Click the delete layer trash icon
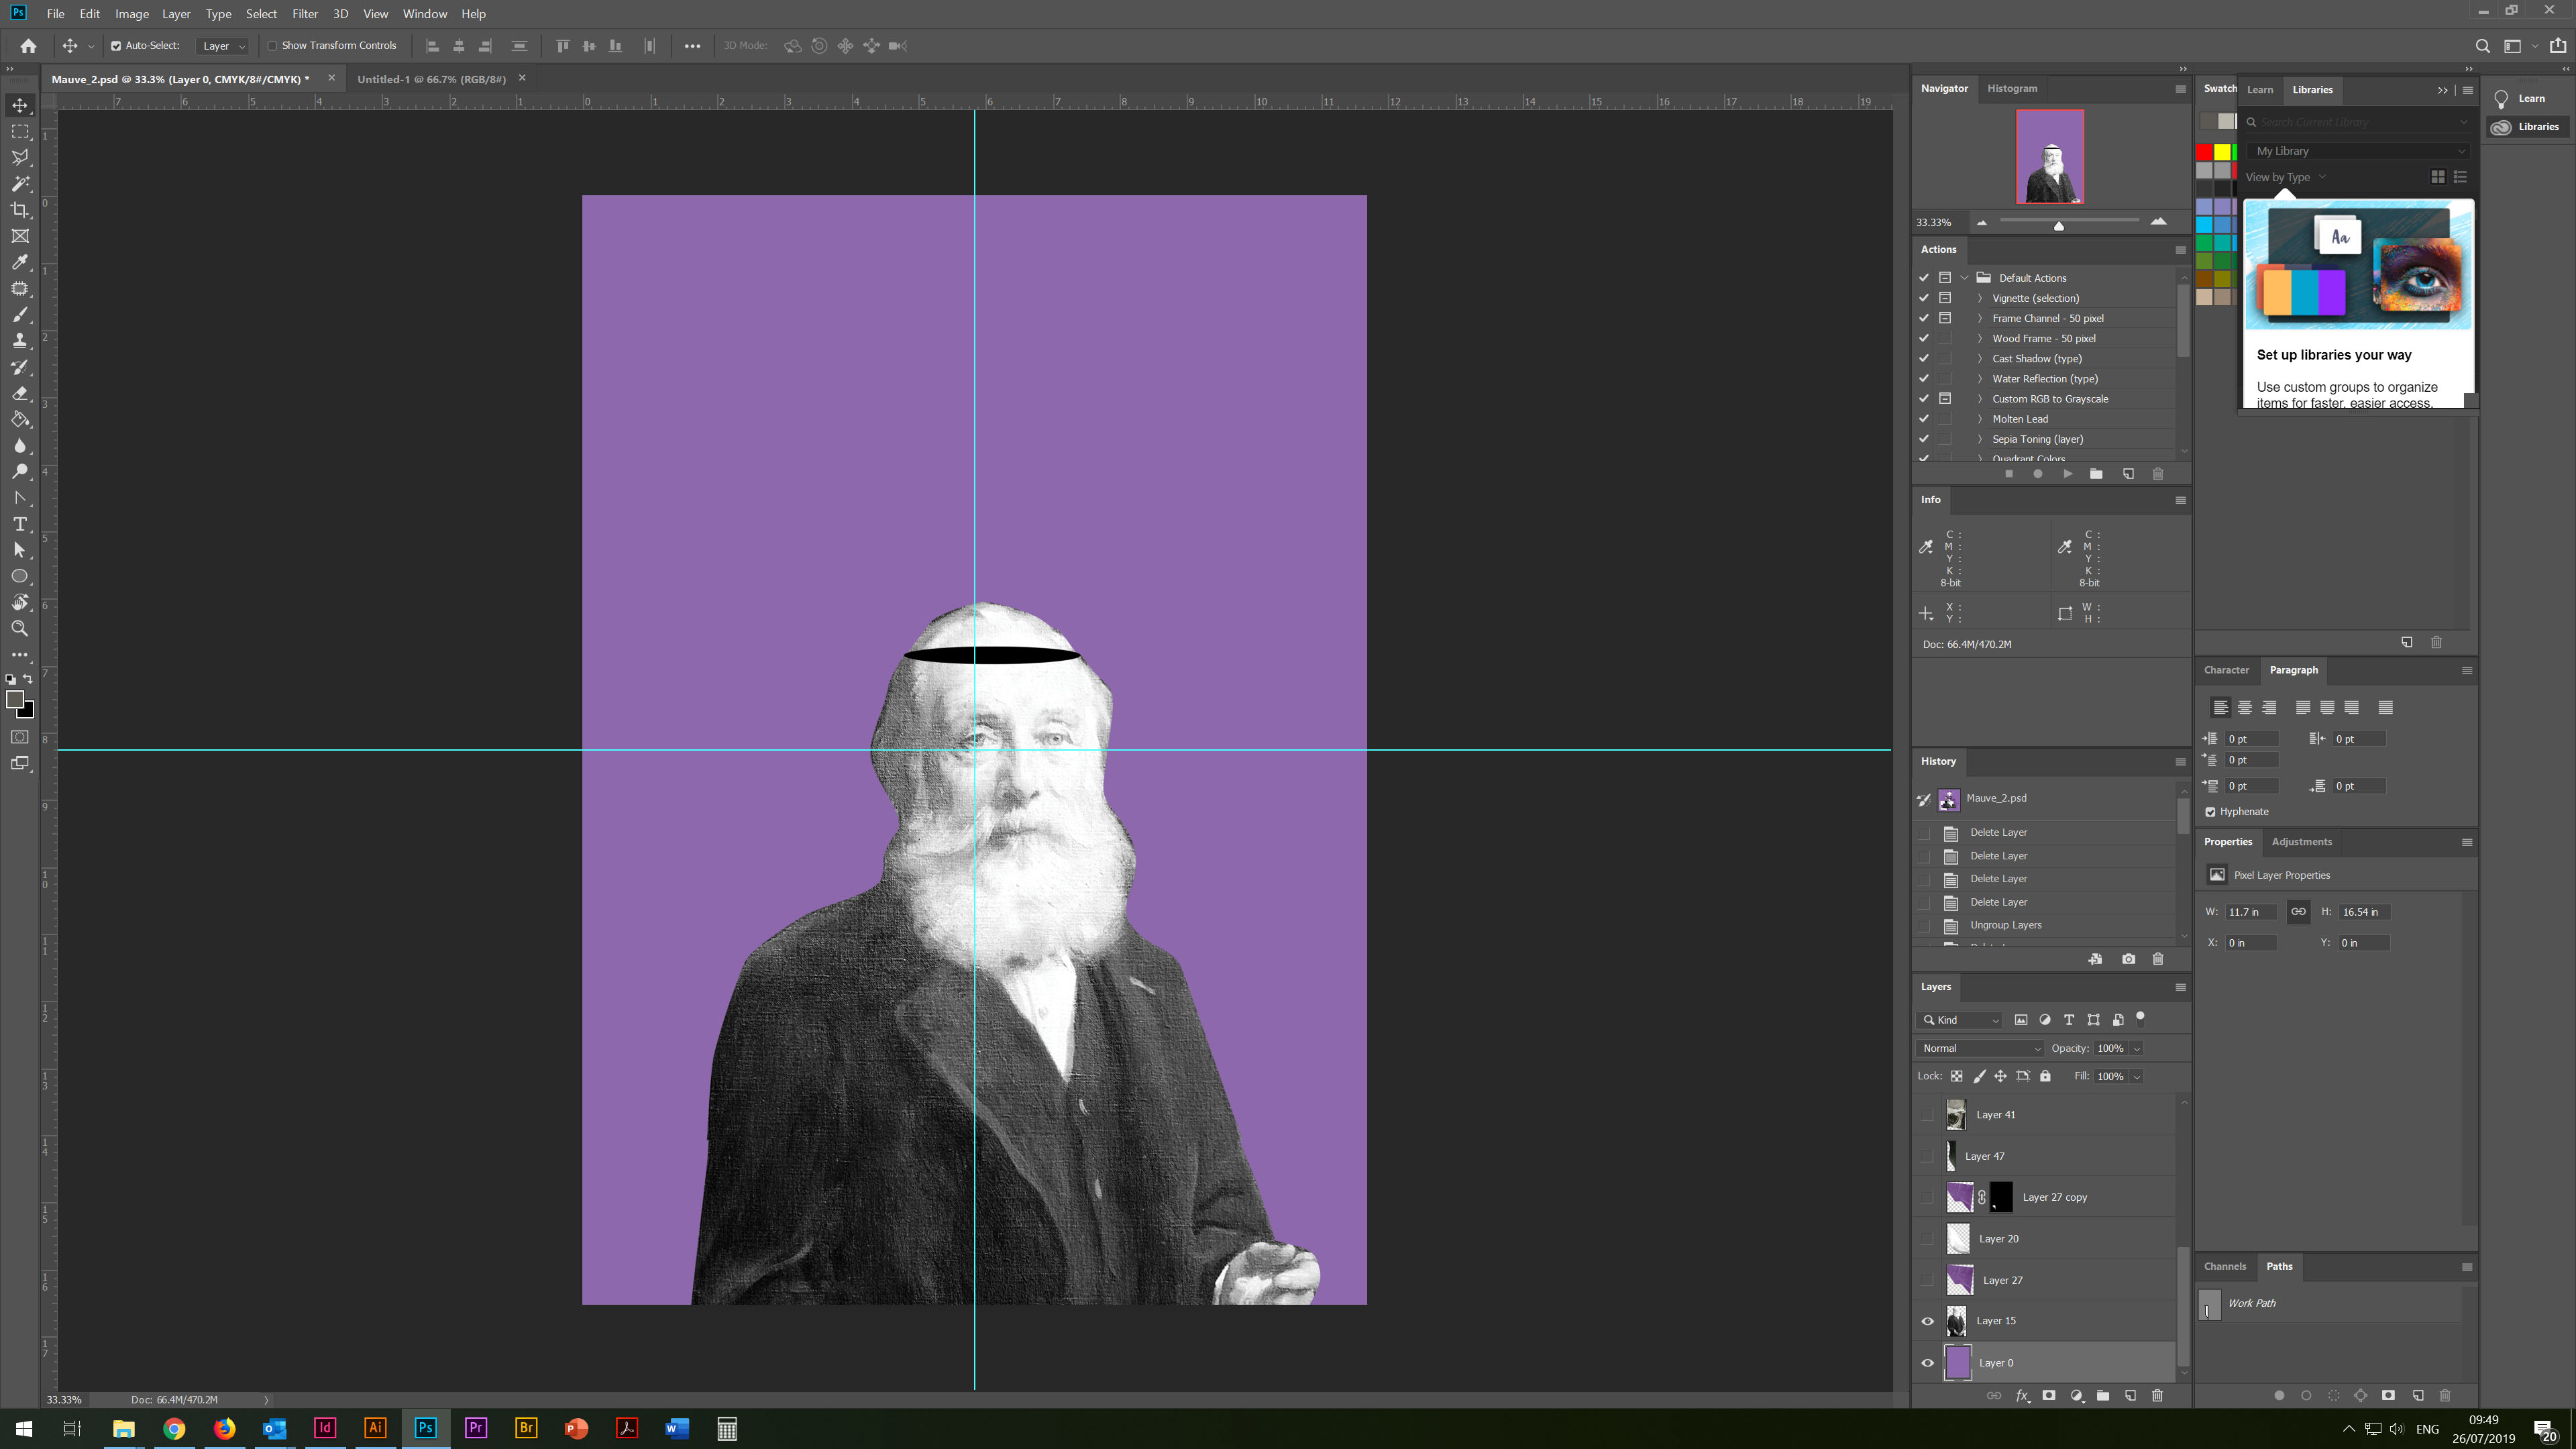The image size is (2576, 1449). 2157,1396
